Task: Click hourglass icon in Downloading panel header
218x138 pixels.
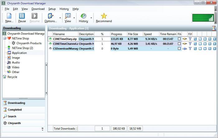Action: (214, 28)
